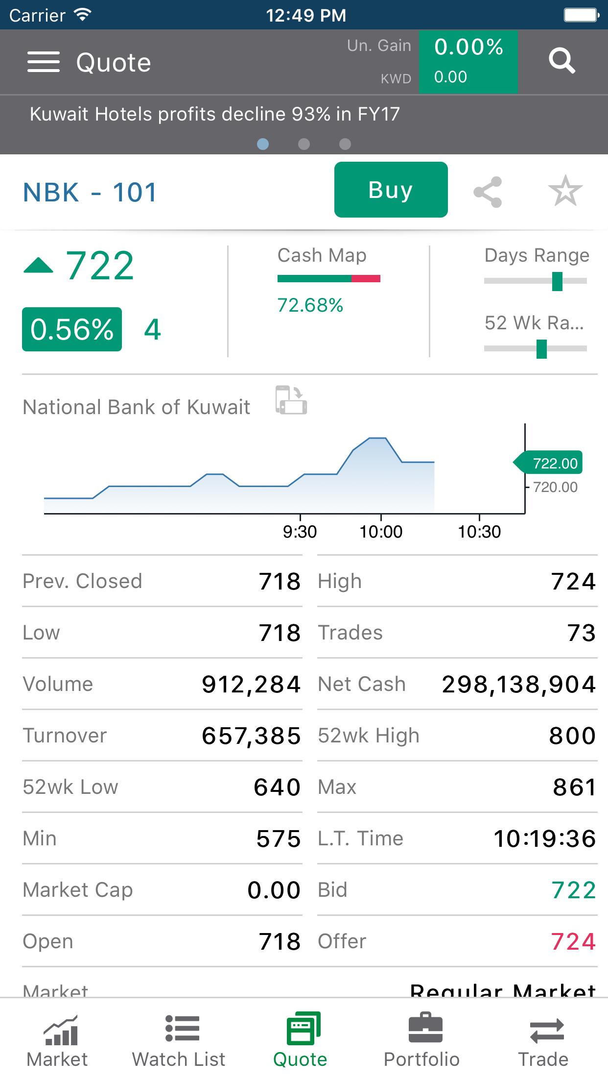Share the NBK quote

coord(488,192)
